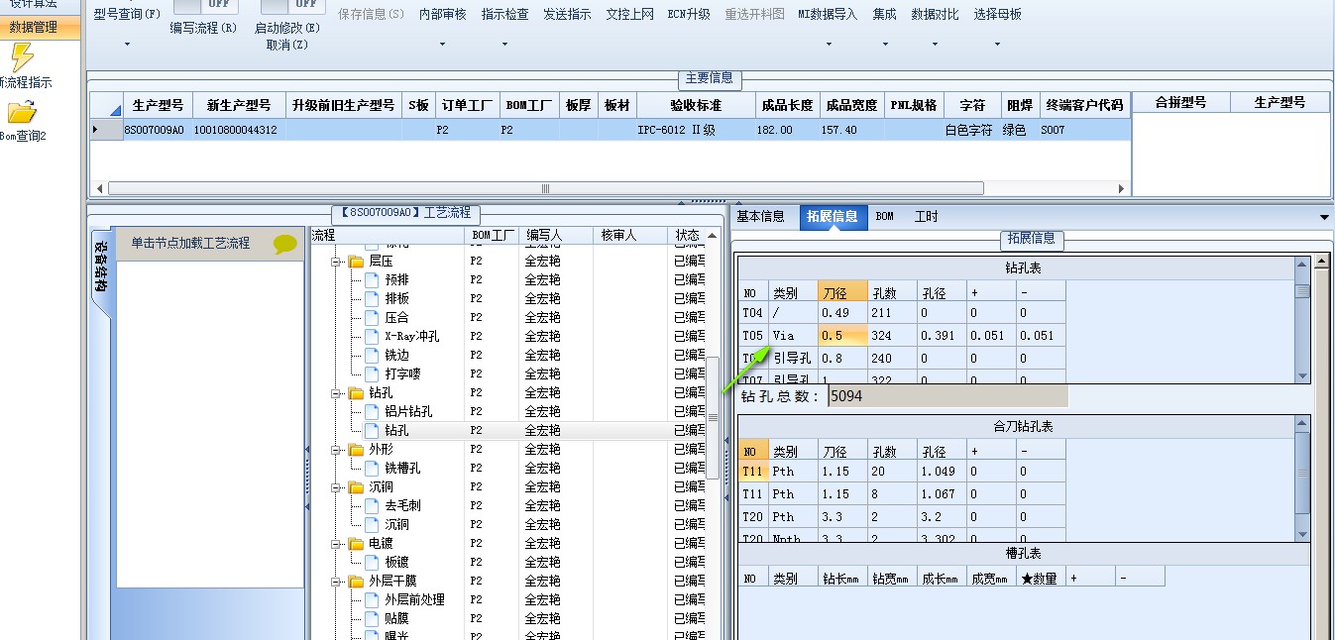Click the 外层干膜 folder icon

356,582
